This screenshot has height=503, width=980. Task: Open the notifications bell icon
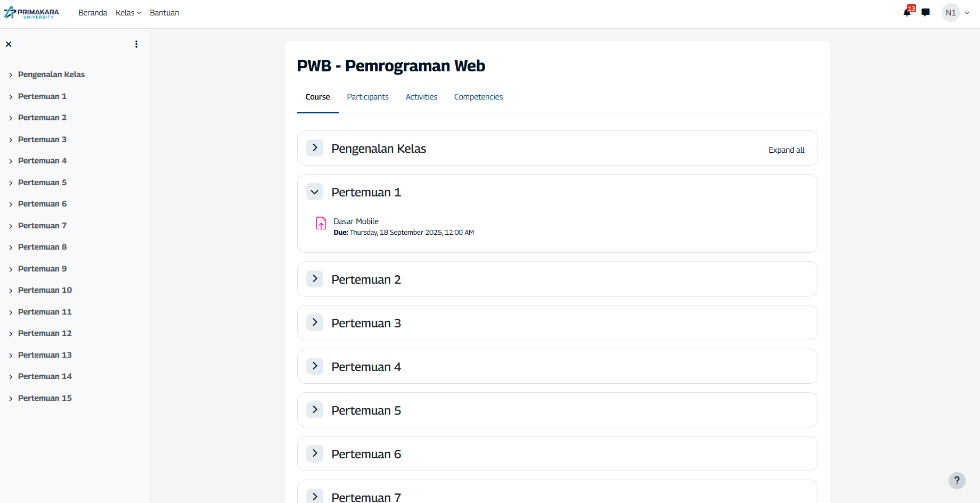[x=907, y=12]
